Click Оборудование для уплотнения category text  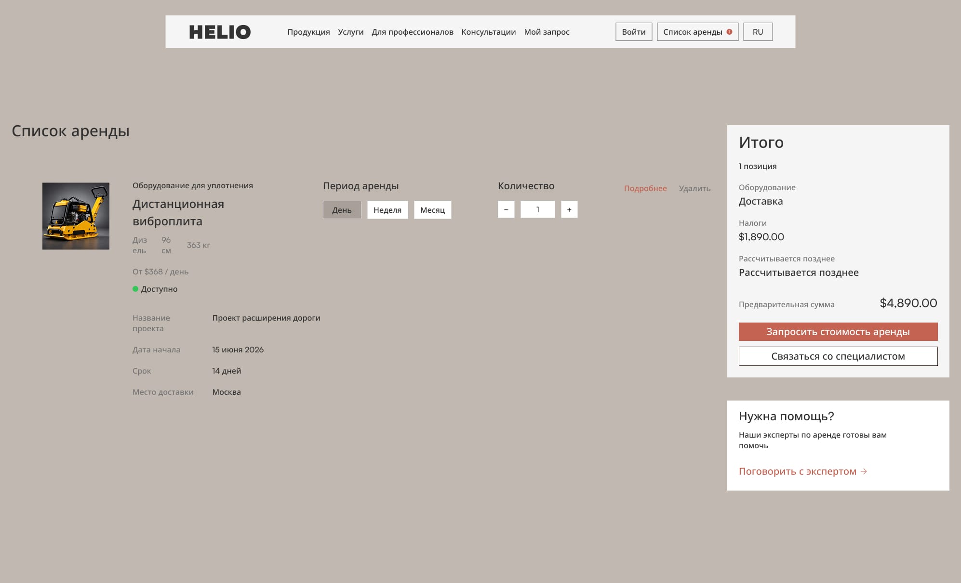pyautogui.click(x=193, y=185)
